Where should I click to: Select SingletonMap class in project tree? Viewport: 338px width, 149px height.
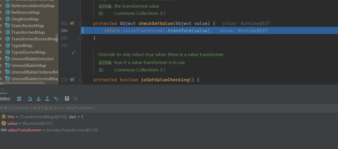tap(25, 19)
